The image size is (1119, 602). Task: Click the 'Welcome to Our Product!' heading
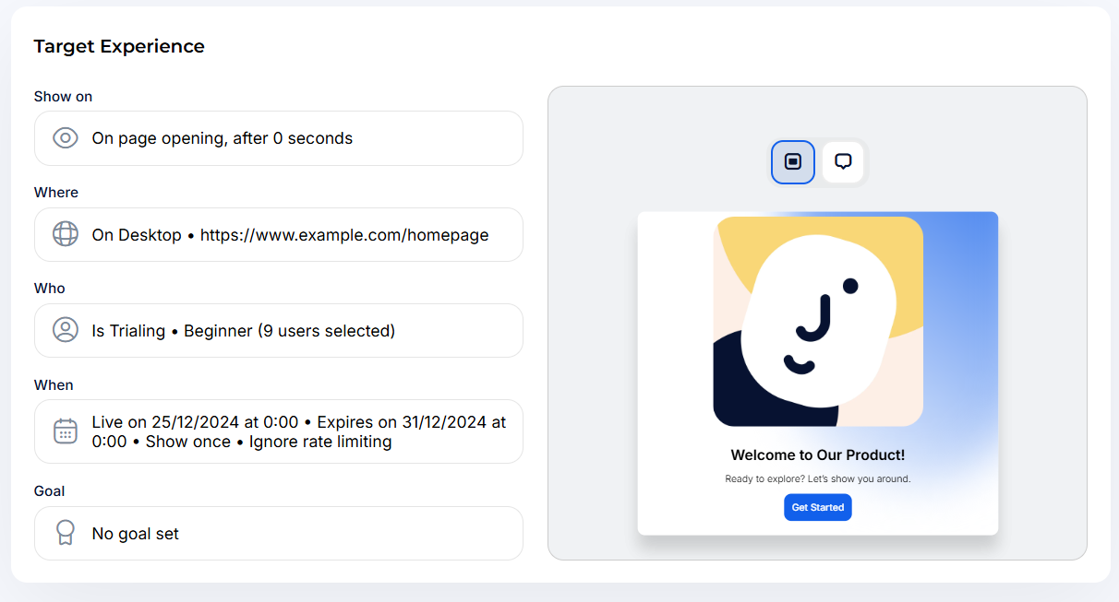tap(817, 455)
